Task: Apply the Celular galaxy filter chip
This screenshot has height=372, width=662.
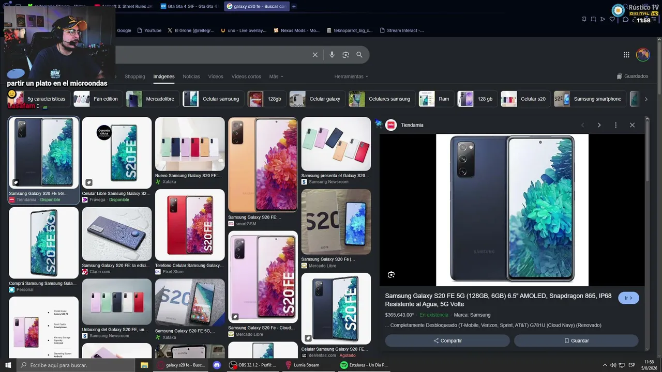Action: [317, 99]
